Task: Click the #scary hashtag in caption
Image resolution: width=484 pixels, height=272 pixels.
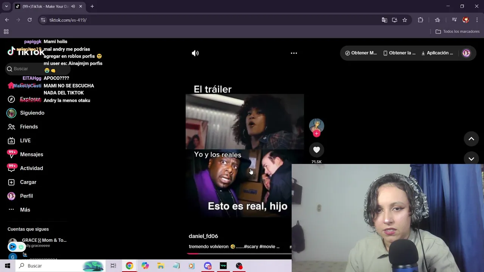Action: coord(251,247)
